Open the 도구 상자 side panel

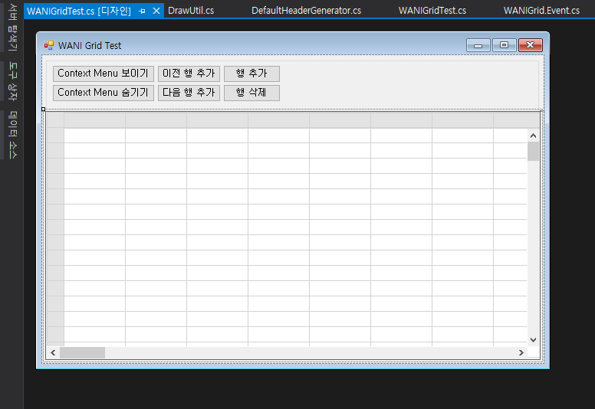coord(12,81)
